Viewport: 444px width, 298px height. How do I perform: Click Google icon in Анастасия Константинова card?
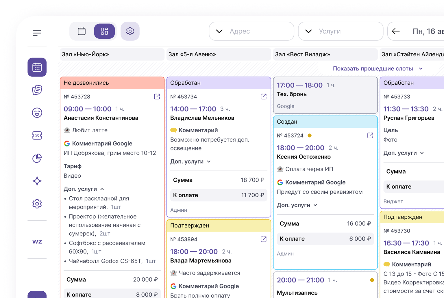point(67,144)
